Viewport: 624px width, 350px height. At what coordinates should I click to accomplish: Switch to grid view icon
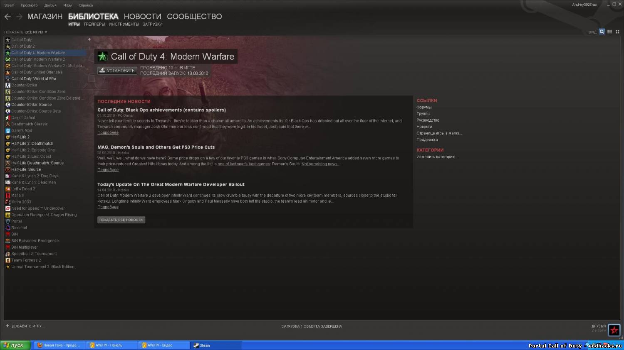[617, 32]
